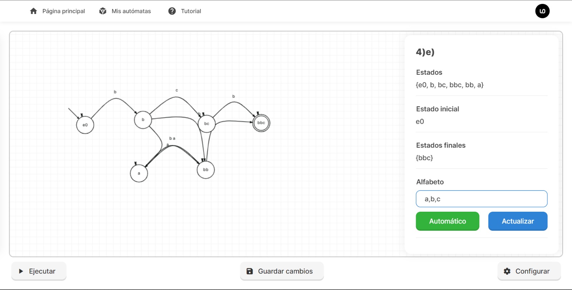Open the Tutorial link

[x=191, y=11]
